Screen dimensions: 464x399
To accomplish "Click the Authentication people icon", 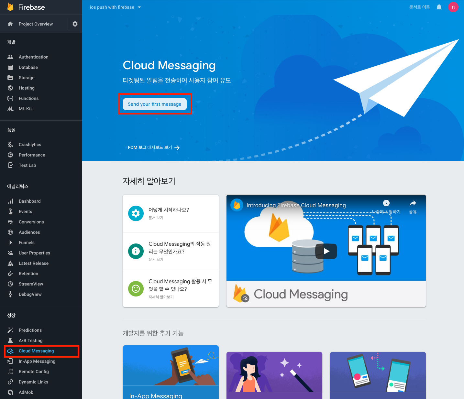I will 10,57.
